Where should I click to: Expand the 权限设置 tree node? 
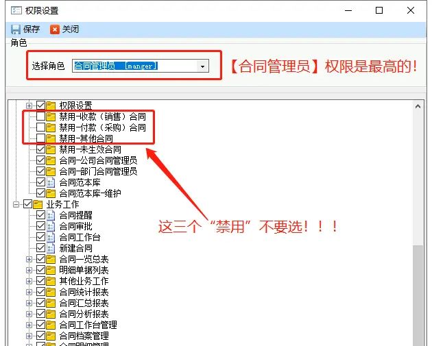(29, 106)
